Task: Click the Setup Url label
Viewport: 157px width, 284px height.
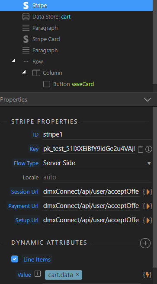Action: [27, 220]
